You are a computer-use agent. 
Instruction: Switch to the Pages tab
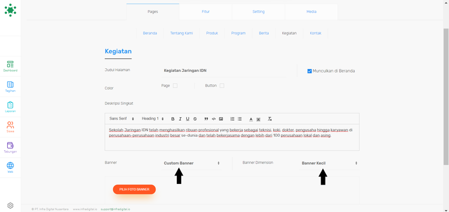(x=153, y=12)
